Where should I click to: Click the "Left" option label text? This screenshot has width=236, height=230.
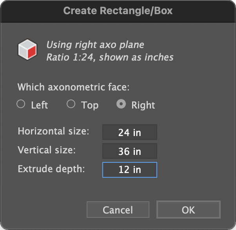click(x=40, y=105)
